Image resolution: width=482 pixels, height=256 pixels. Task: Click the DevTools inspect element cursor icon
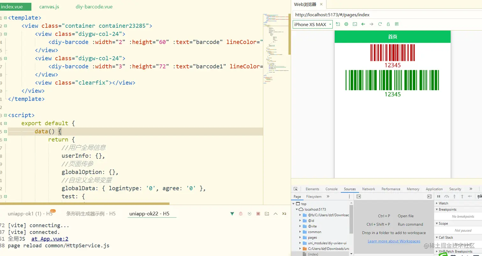[x=296, y=189]
